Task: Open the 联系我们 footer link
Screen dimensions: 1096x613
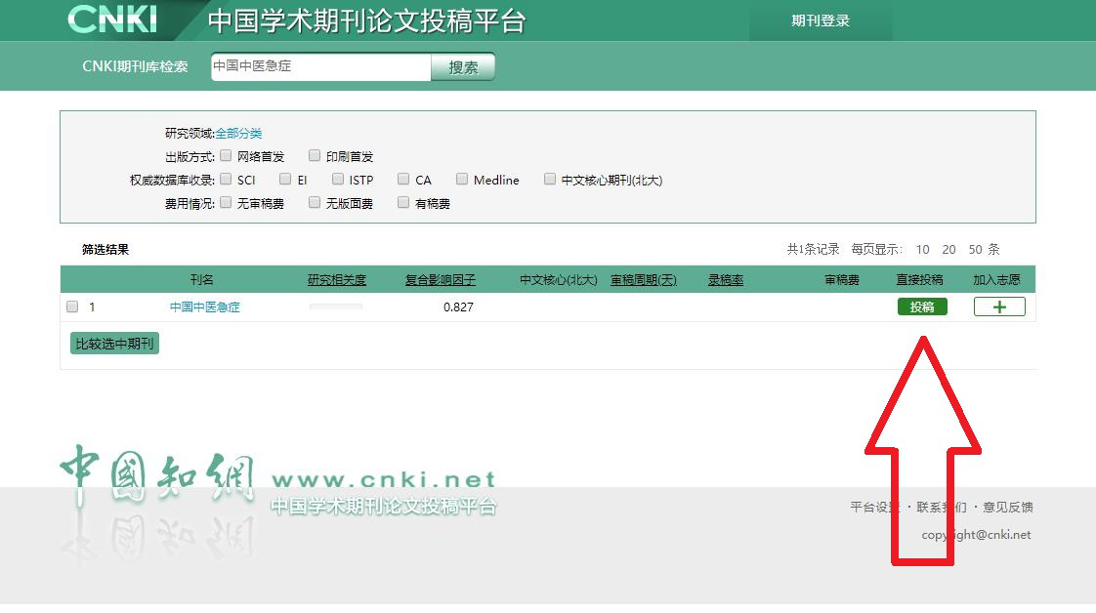Action: [x=942, y=507]
